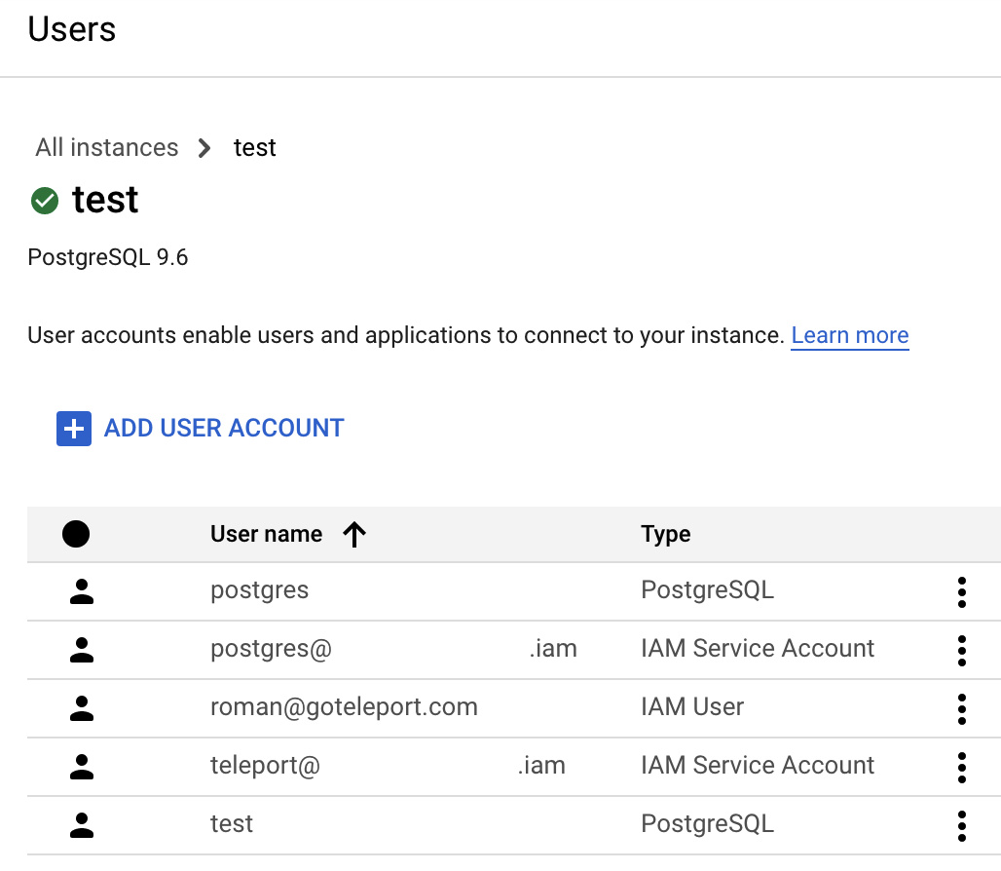This screenshot has width=1001, height=871.
Task: Click the avatar icon beside postgres@ service account
Action: click(82, 650)
